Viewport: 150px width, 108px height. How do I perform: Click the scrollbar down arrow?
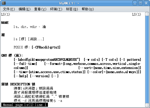tap(147, 105)
